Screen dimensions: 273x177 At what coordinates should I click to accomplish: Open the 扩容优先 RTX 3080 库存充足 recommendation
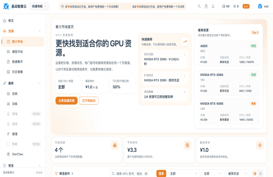pos(165,78)
